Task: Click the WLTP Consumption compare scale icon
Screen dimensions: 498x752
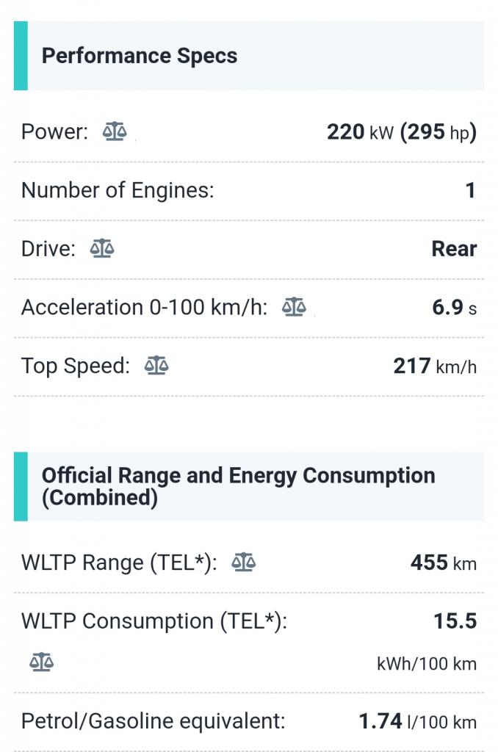Action: point(41,662)
